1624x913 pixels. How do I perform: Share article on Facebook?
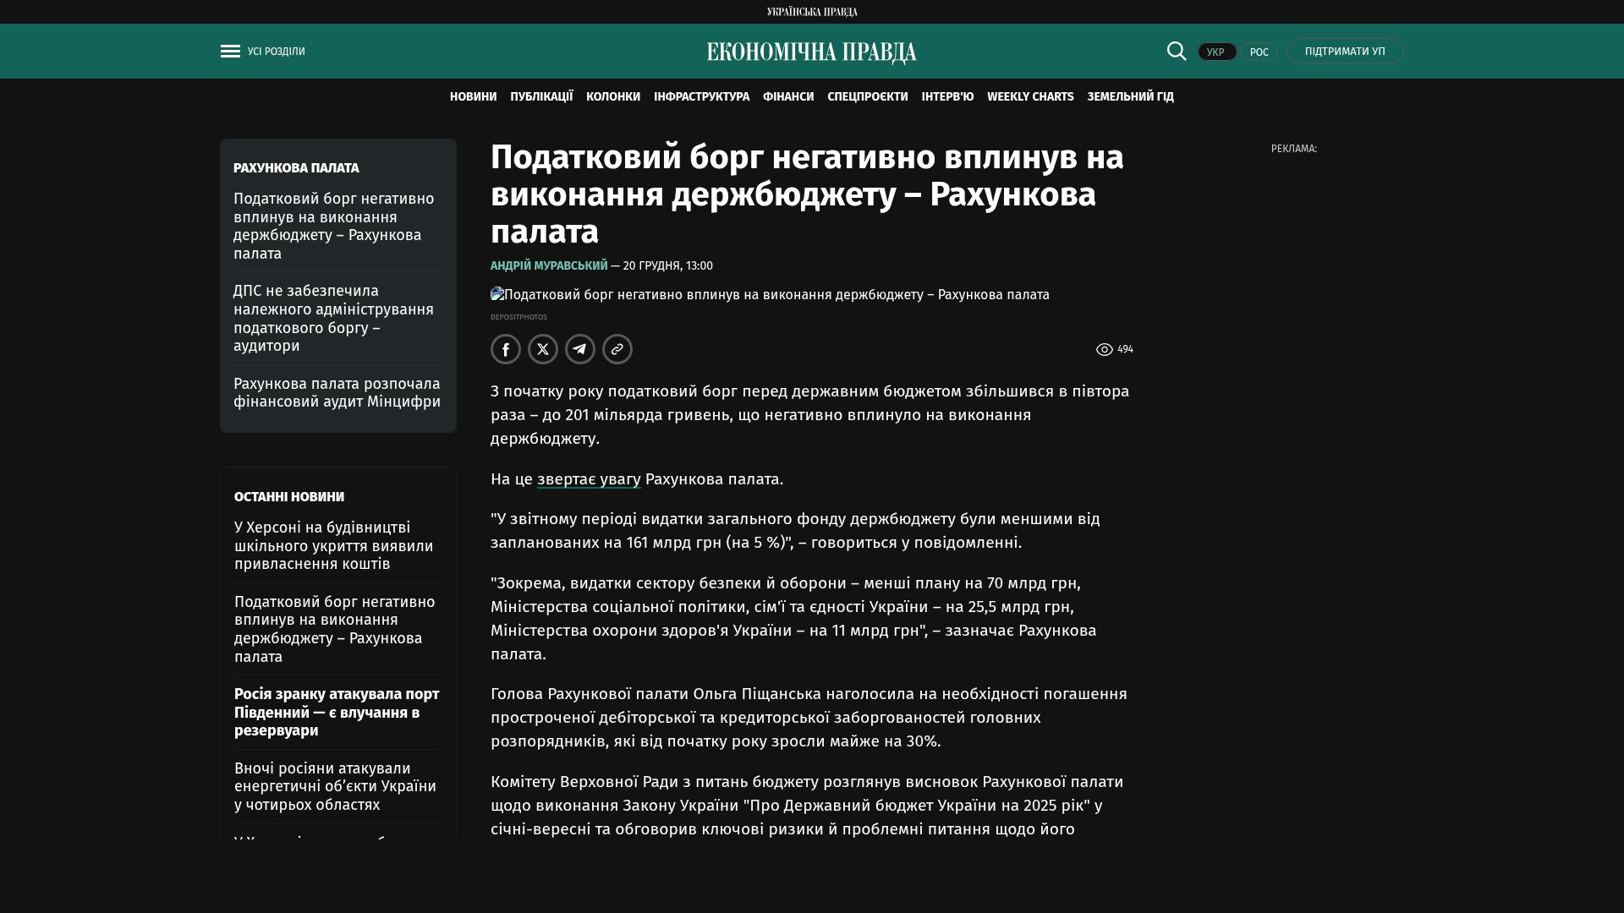pyautogui.click(x=506, y=349)
